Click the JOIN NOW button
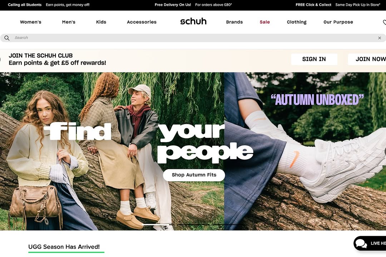The height and width of the screenshot is (257, 386). click(x=367, y=59)
